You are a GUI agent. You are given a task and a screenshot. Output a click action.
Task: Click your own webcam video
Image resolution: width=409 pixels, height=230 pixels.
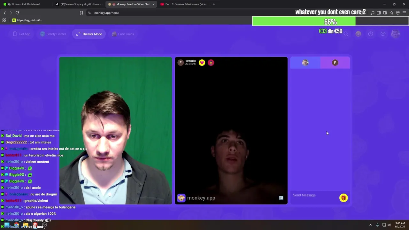coord(115,131)
